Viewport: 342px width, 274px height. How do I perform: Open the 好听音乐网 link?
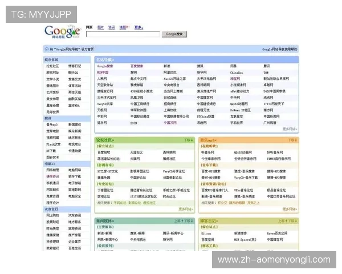pyautogui.click(x=275, y=152)
